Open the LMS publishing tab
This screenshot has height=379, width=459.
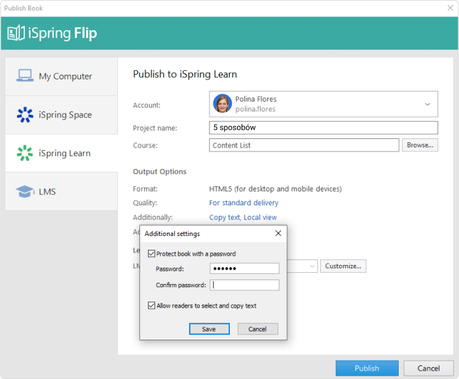(x=62, y=191)
